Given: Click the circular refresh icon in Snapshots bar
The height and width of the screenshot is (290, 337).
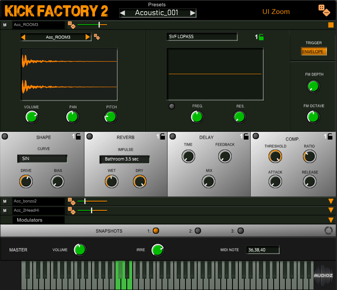Looking at the screenshot, I should (x=329, y=230).
